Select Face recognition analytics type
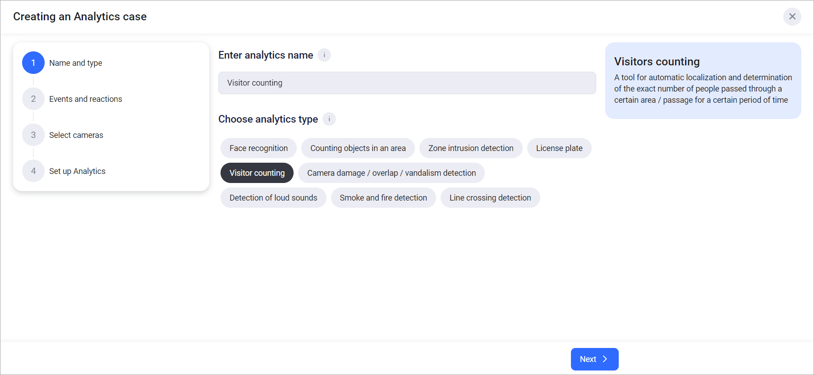Viewport: 814px width, 375px height. point(258,148)
